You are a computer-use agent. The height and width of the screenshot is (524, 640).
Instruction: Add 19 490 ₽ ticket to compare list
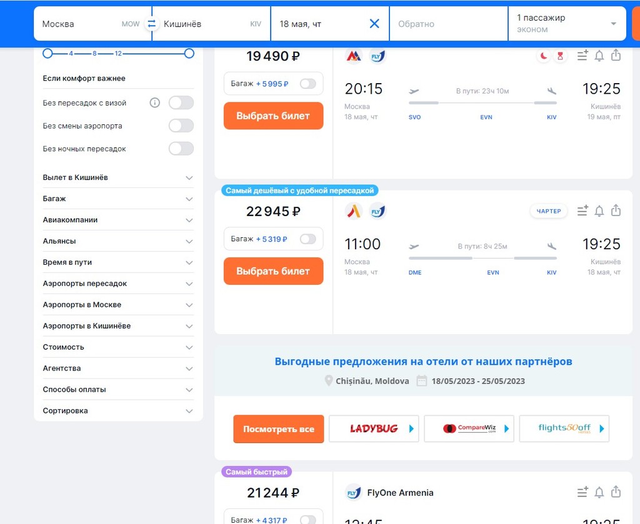(582, 56)
